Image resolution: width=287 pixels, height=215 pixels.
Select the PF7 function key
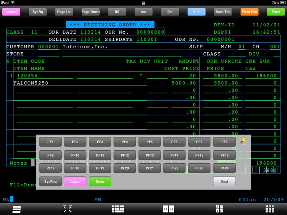(199, 142)
